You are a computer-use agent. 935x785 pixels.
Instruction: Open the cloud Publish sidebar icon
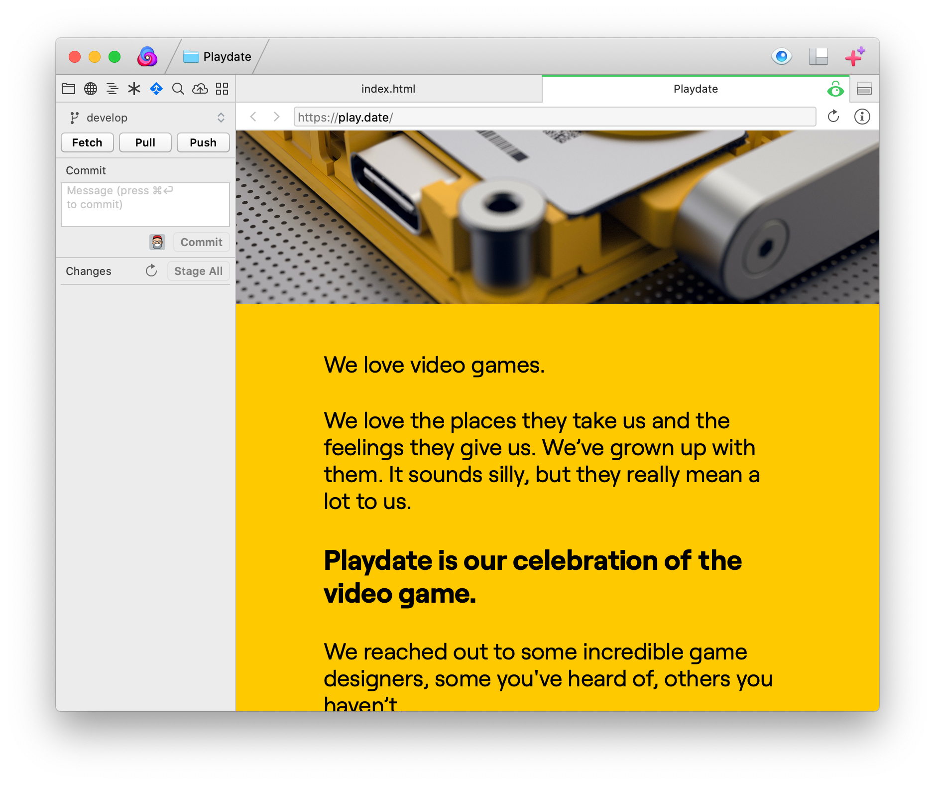point(200,89)
